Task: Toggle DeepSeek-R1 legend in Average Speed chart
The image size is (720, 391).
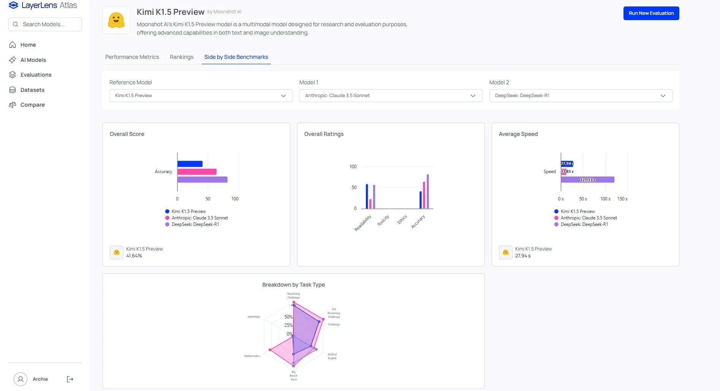Action: pyautogui.click(x=581, y=224)
